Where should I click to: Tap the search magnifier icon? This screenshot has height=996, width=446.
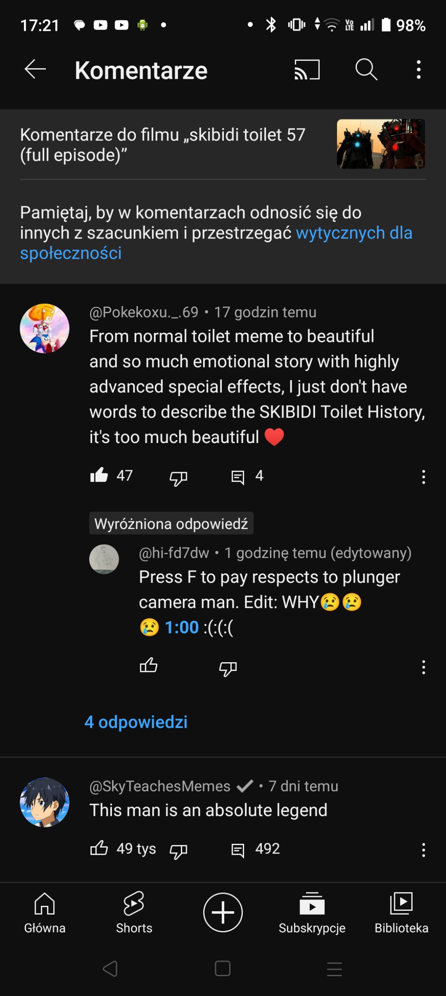(x=366, y=70)
